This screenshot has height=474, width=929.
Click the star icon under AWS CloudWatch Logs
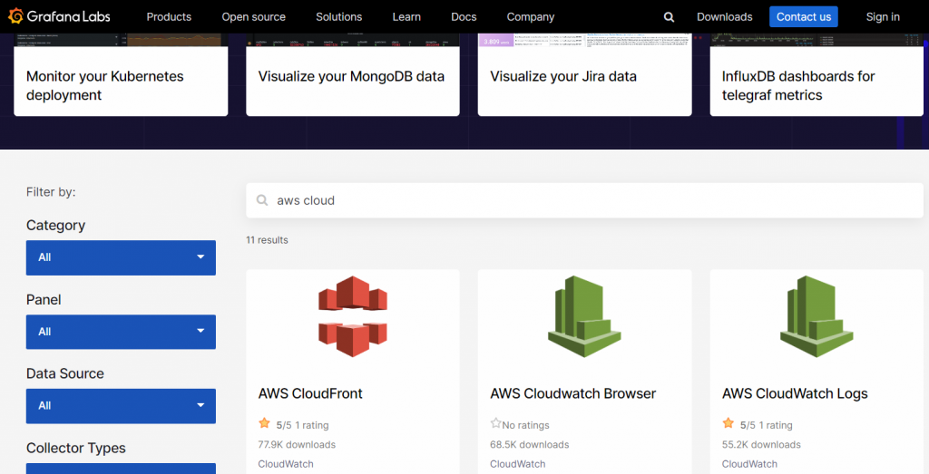(729, 423)
